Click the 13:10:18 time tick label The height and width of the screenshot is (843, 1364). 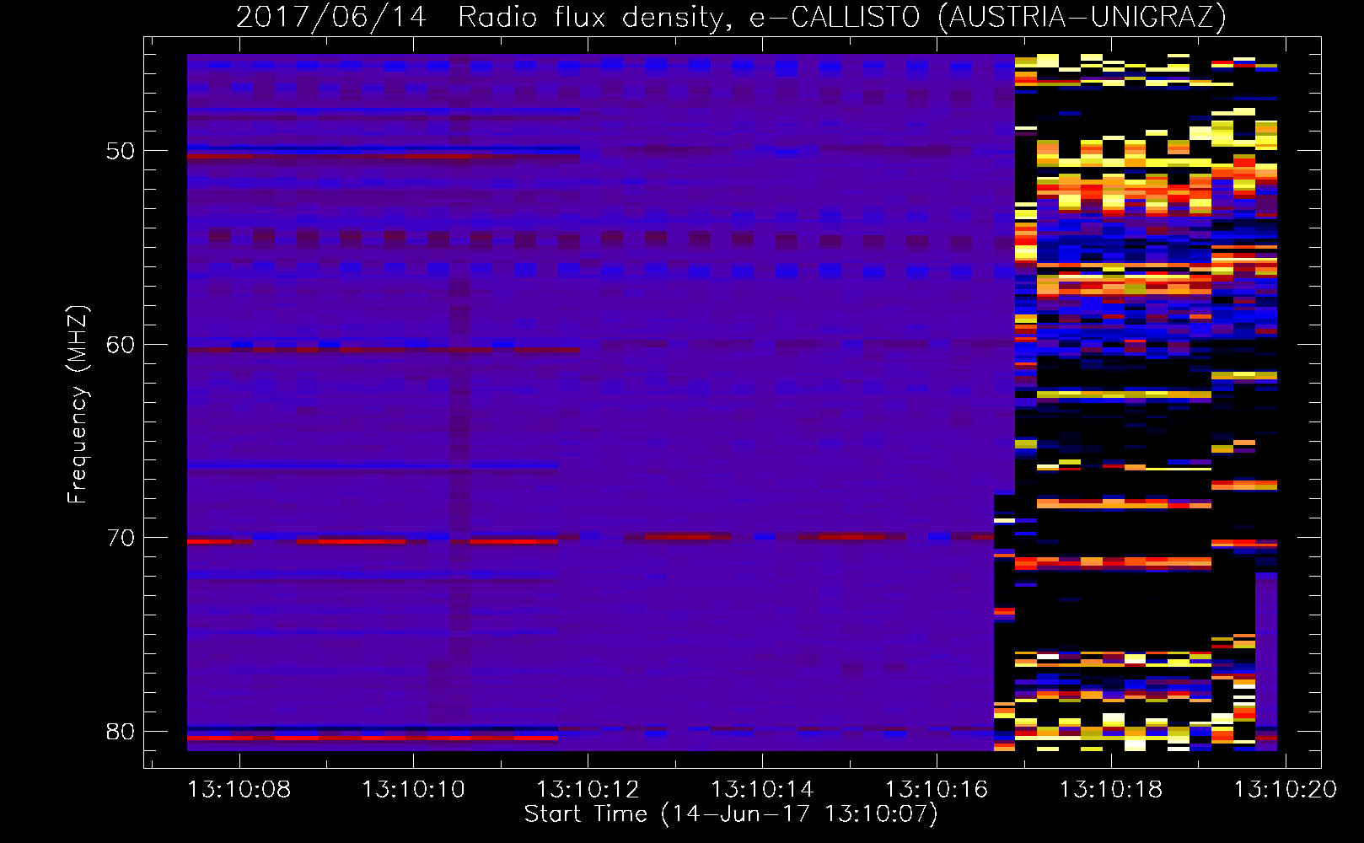[x=1110, y=790]
